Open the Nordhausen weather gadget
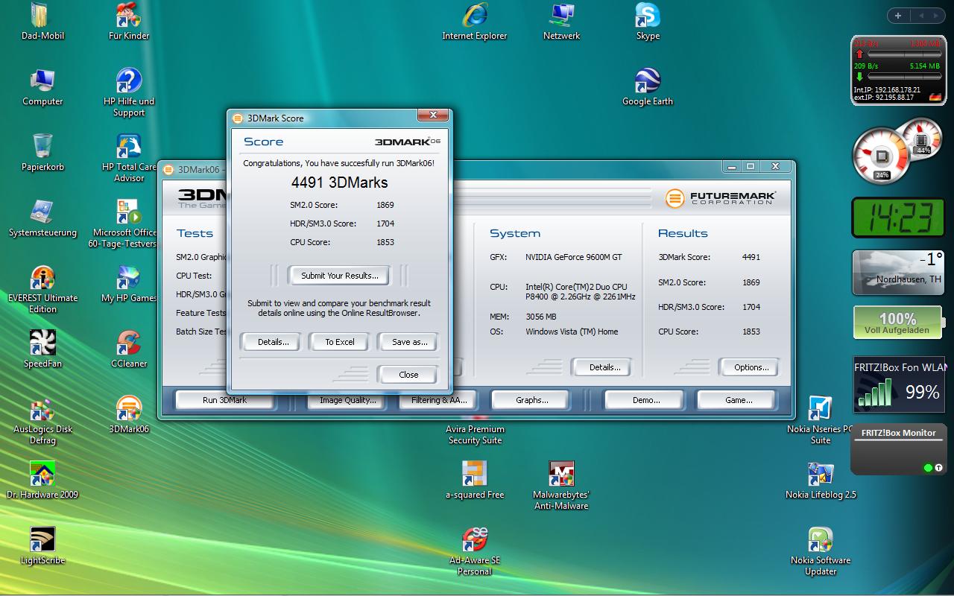The height and width of the screenshot is (596, 954). (x=898, y=273)
